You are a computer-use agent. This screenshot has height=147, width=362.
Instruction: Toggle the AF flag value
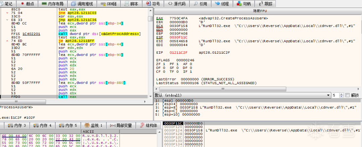coord(190,64)
